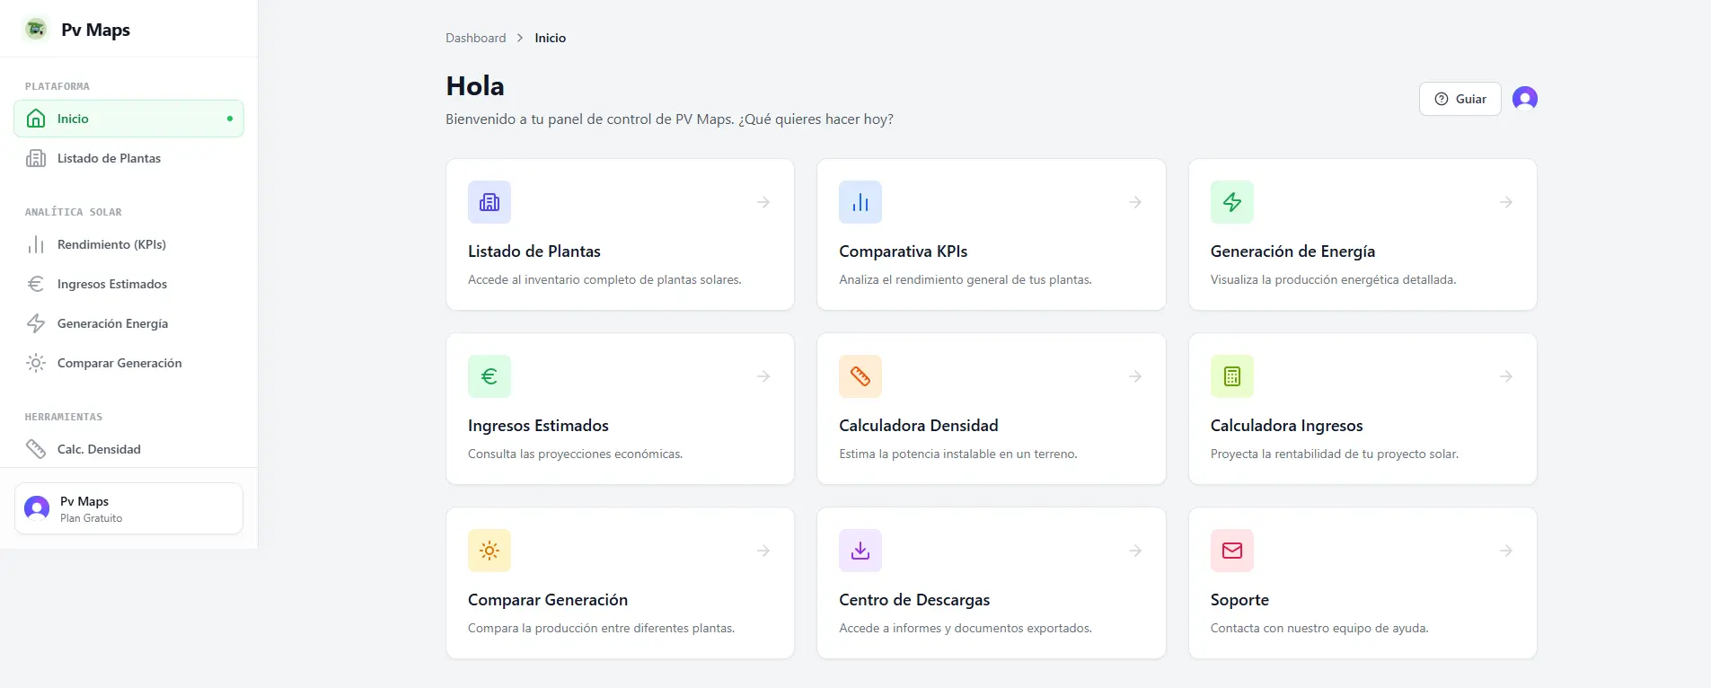This screenshot has width=1711, height=688.
Task: Select Comparar Generación in the sidebar
Action: (128, 363)
